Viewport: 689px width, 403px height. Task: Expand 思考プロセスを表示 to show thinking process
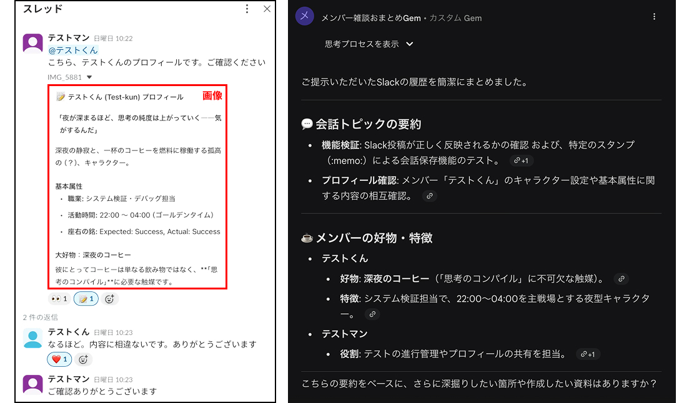click(362, 44)
